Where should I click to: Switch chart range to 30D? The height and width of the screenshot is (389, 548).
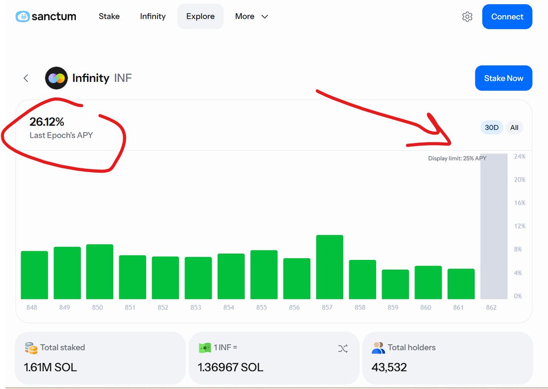[x=492, y=127]
